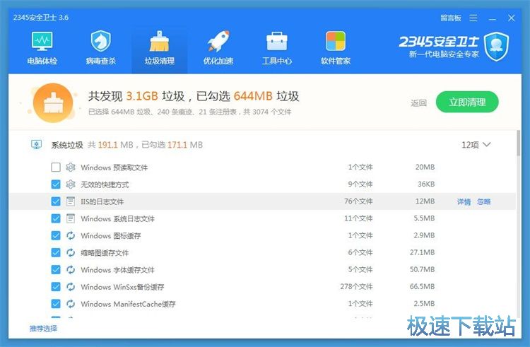The image size is (530, 347).
Task: Click the 推荐选择 link
Action: coord(43,329)
